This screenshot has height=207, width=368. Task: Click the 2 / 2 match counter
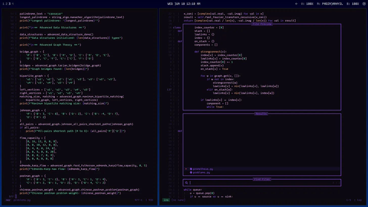(336, 183)
